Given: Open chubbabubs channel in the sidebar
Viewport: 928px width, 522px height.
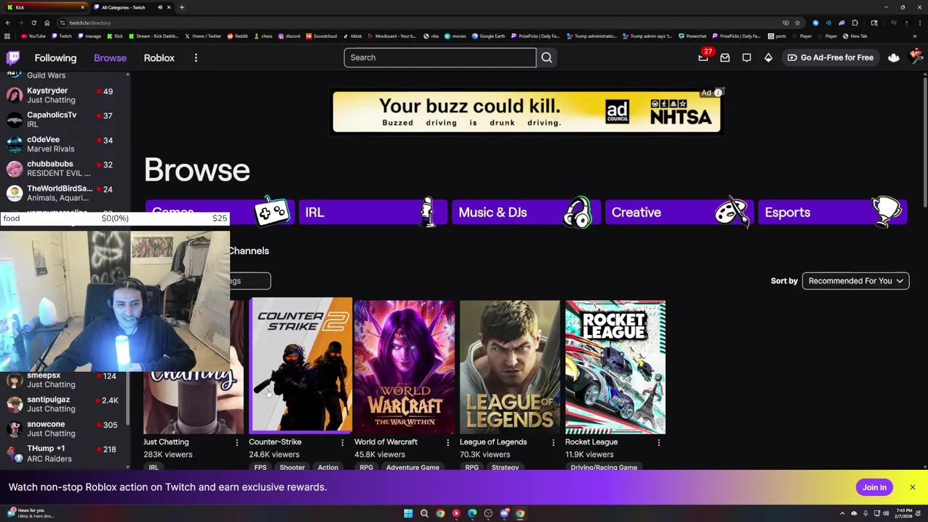Looking at the screenshot, I should click(65, 168).
